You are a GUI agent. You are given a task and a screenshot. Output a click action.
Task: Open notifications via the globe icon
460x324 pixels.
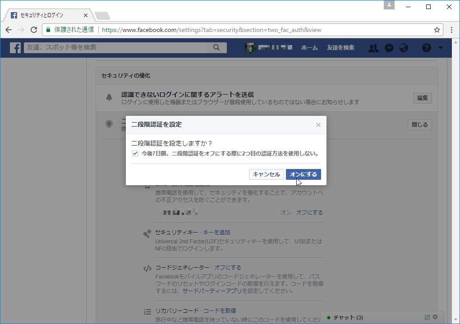(x=404, y=48)
